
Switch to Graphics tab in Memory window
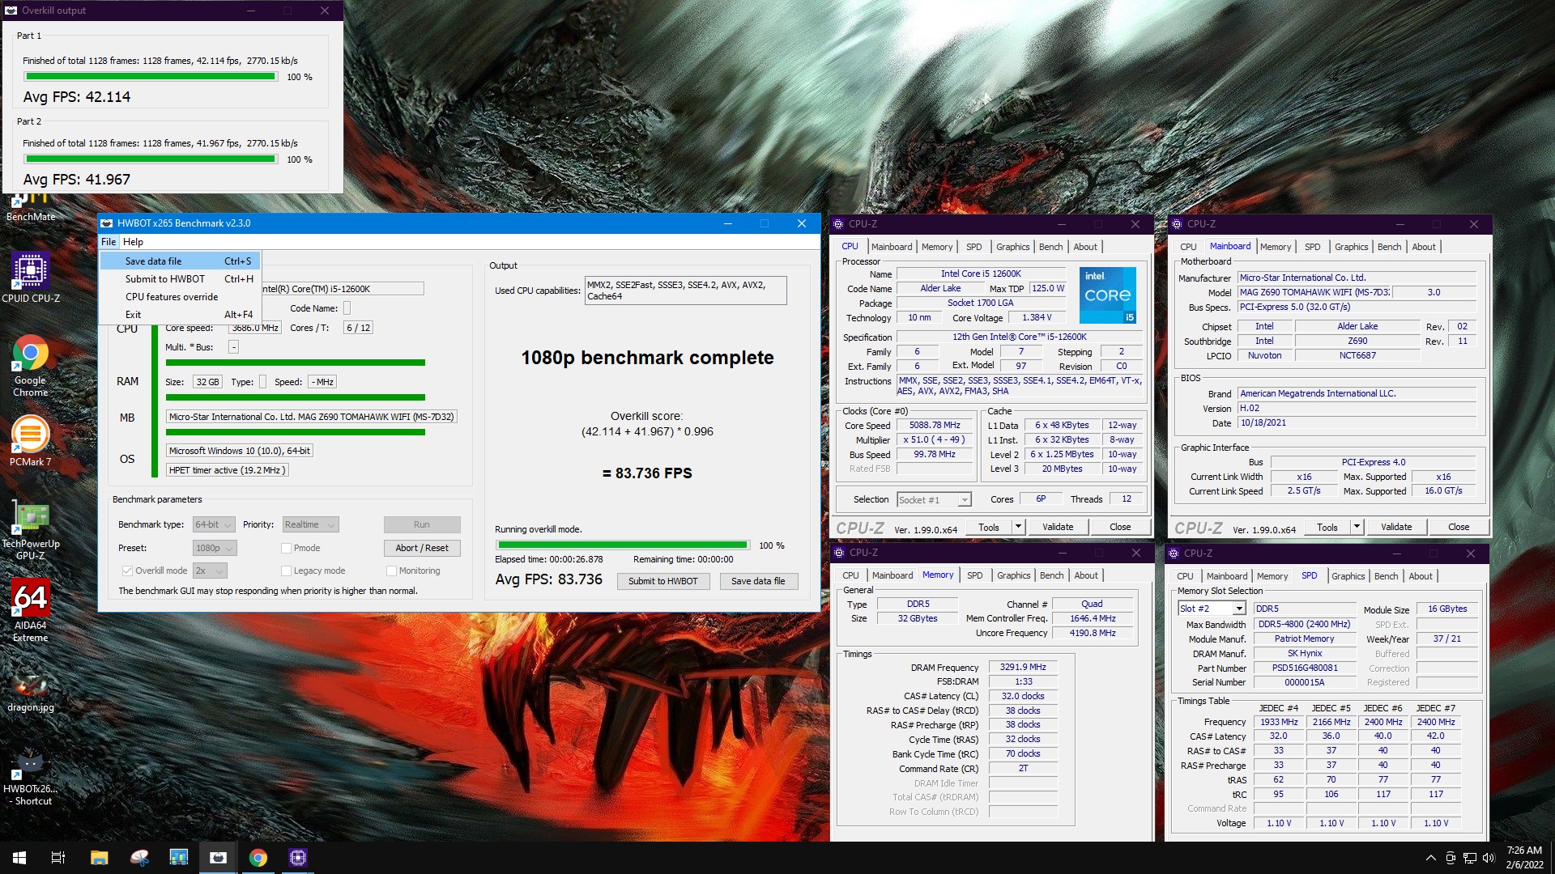[x=1013, y=575]
